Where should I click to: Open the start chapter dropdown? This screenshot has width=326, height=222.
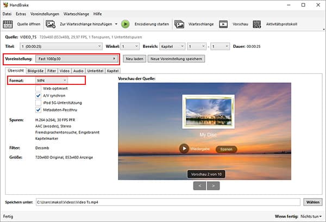(x=197, y=46)
